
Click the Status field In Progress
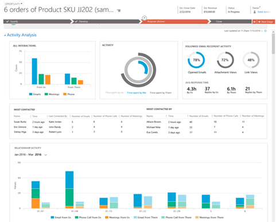point(234,12)
